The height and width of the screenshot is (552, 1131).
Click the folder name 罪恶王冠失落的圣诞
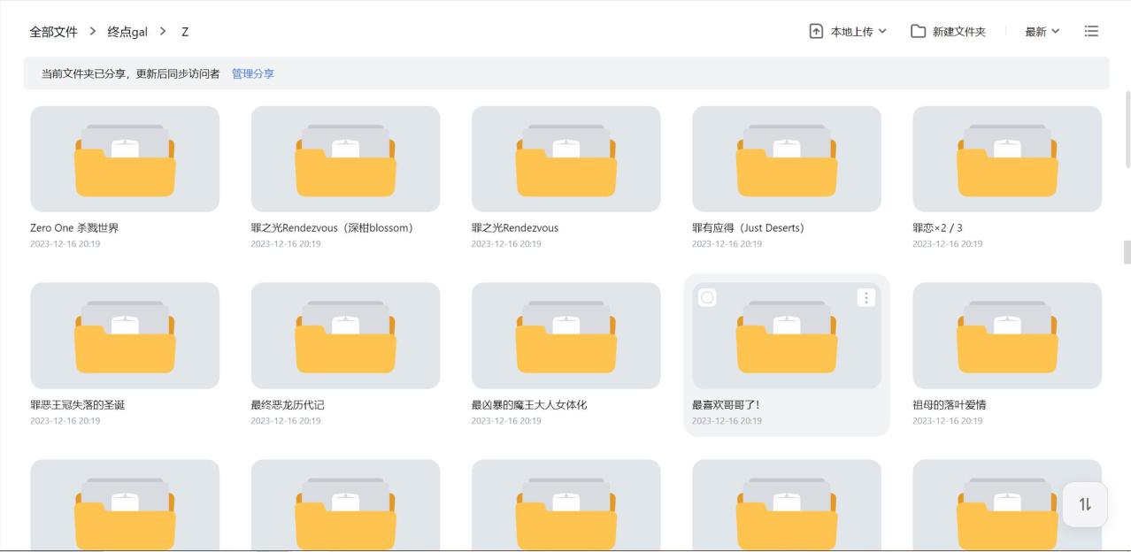click(x=78, y=404)
